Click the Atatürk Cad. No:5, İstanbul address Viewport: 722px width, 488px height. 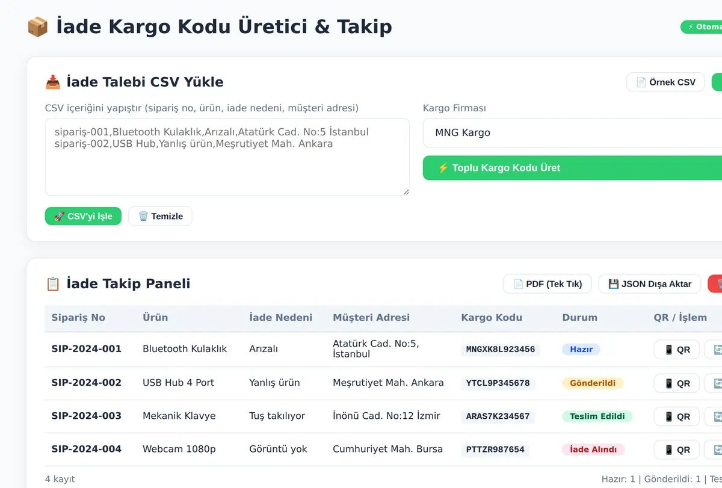(375, 349)
